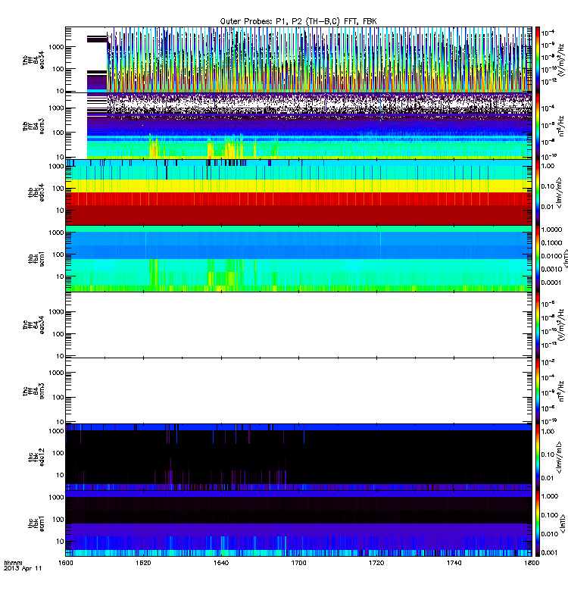Click the thb fbk edc34 filter bank panel
This screenshot has height=606, width=568.
pyautogui.click(x=298, y=192)
